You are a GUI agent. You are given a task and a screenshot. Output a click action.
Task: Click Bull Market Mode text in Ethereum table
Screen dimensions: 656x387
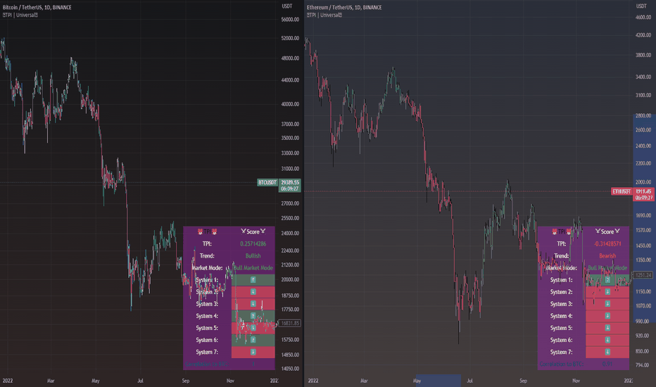pyautogui.click(x=607, y=268)
